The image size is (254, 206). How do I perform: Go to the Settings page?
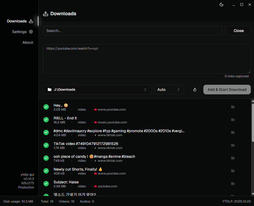[22, 32]
